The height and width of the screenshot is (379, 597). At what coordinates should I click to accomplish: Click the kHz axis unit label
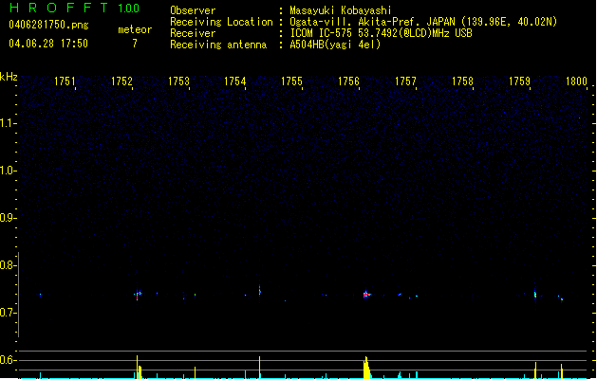coord(9,77)
